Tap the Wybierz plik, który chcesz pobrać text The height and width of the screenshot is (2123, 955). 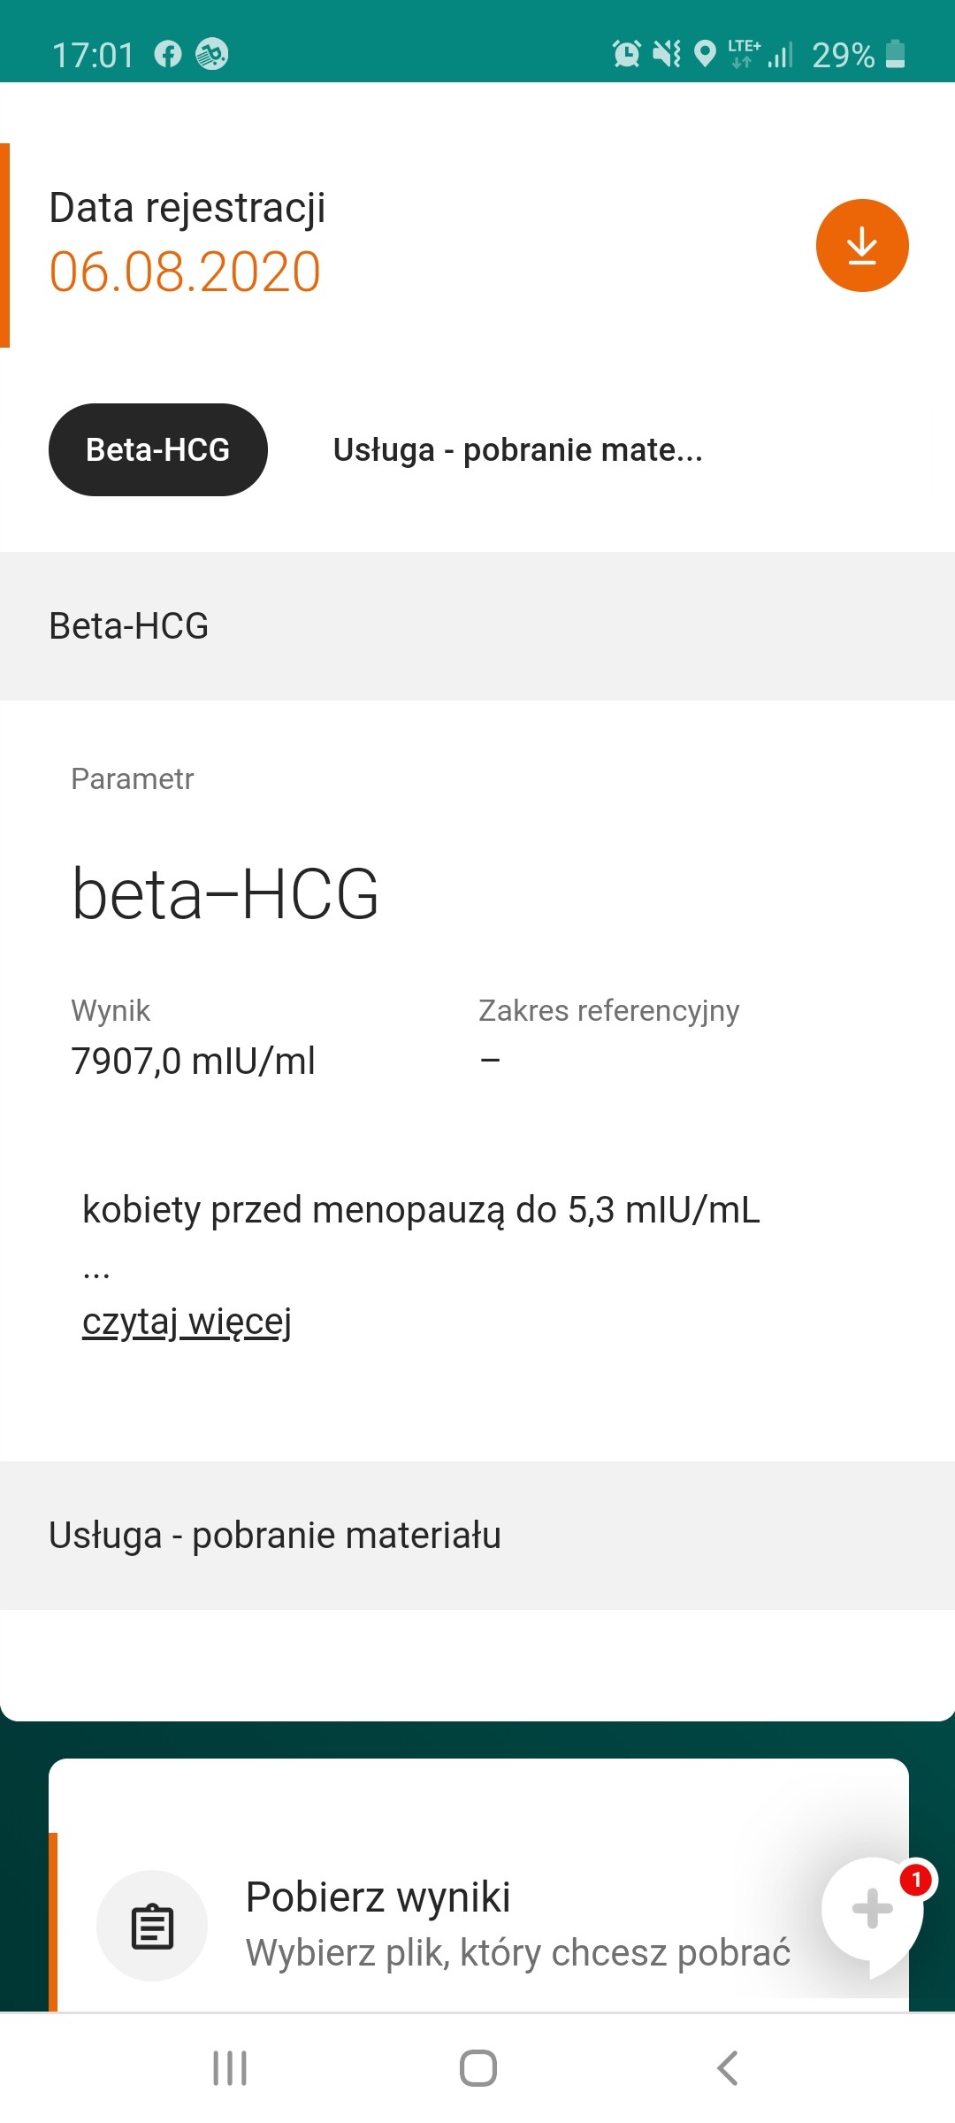coord(517,1953)
